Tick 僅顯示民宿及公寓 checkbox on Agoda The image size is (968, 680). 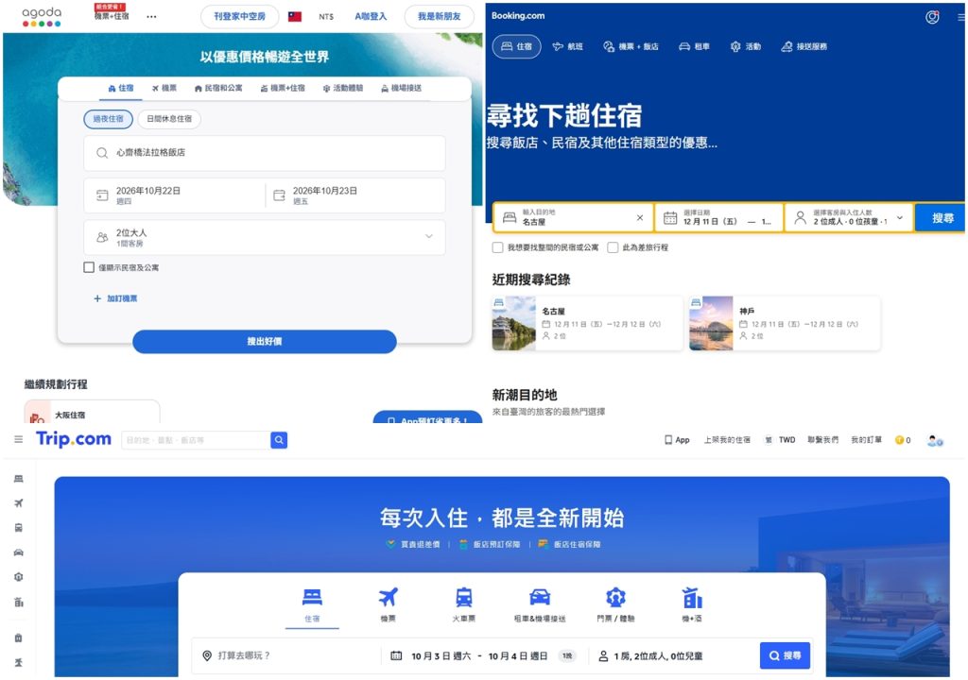89,267
